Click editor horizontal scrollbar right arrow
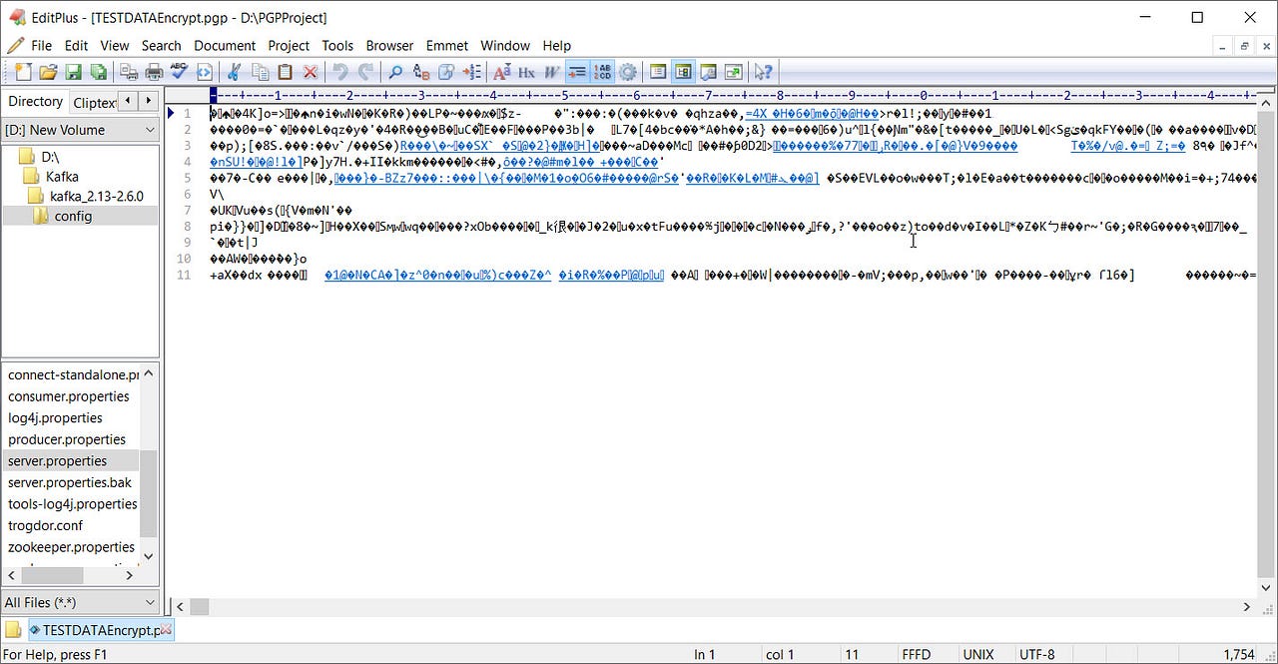Screen dimensions: 1278x664 [1248, 606]
